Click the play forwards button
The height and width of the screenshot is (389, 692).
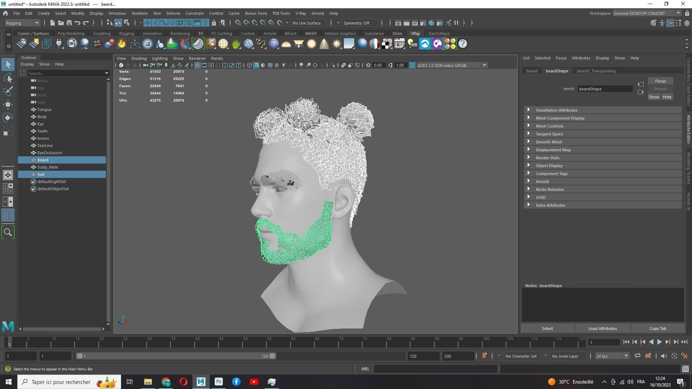click(x=659, y=342)
